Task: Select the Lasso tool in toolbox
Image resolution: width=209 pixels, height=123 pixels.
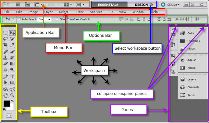Action: point(5,39)
